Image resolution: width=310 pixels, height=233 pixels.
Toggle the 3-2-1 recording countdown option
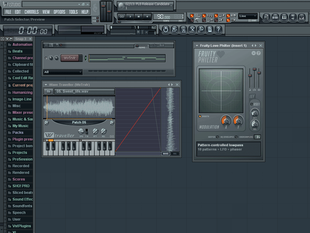204,16
